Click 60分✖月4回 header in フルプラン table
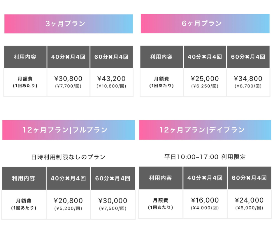 (x=113, y=178)
